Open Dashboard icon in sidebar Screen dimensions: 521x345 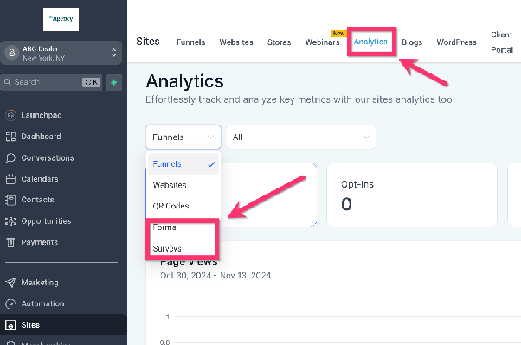10,137
